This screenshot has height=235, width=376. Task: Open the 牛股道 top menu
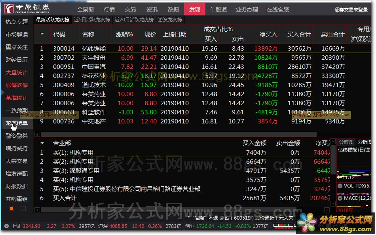218,9
